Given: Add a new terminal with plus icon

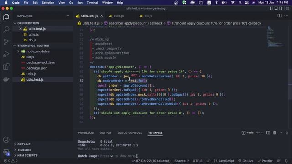Looking at the screenshot, I should click(258, 133).
